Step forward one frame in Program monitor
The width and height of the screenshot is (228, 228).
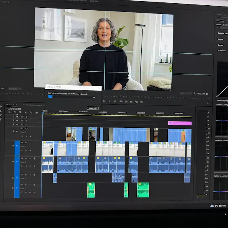coord(110,101)
